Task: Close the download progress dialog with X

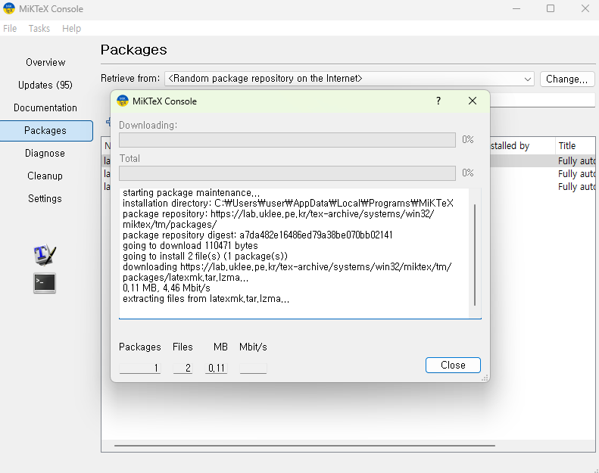Action: tap(473, 101)
